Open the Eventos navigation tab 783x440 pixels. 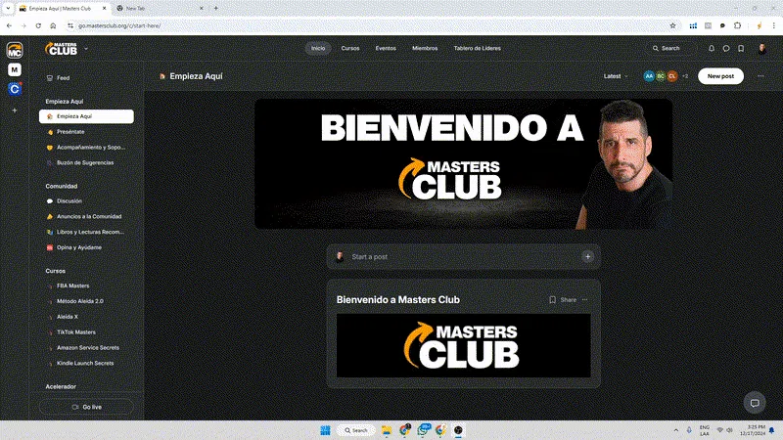(x=386, y=48)
